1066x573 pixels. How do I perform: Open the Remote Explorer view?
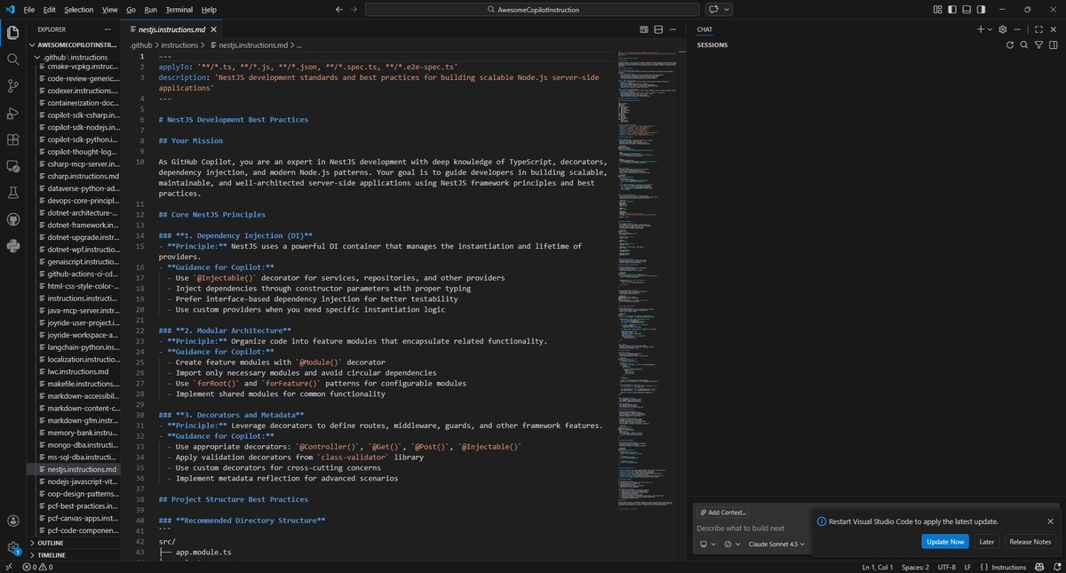coord(12,166)
